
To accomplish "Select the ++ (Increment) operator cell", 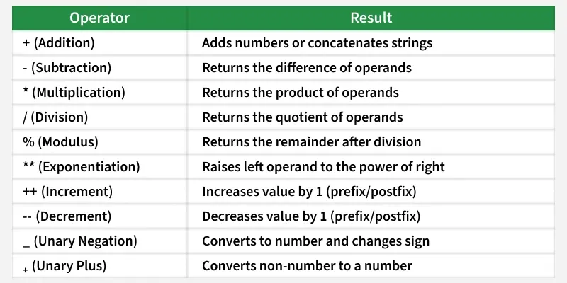I will tap(99, 191).
